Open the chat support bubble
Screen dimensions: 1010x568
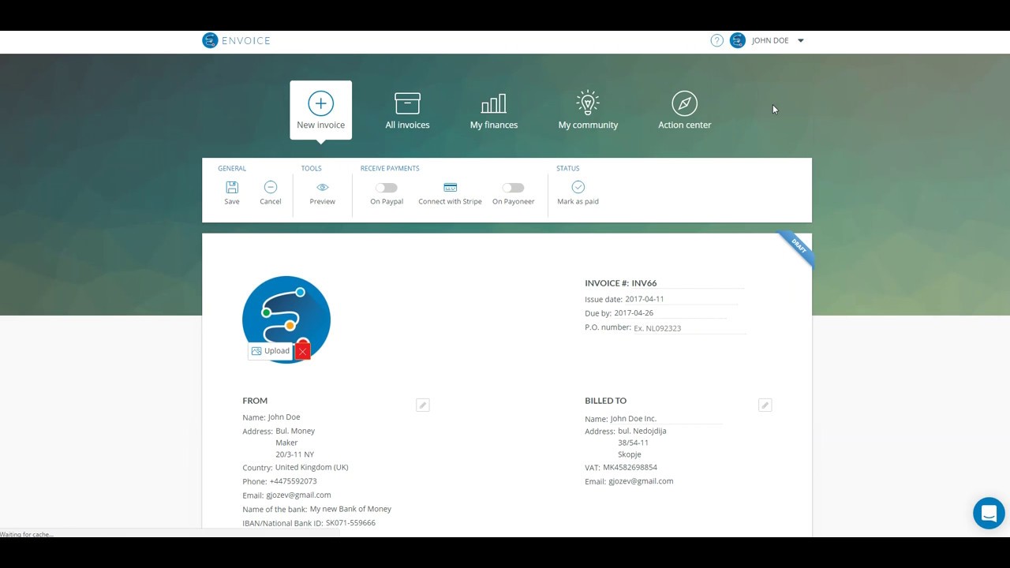[x=989, y=514]
